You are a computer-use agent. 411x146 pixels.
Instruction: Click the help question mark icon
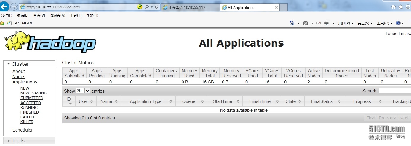(x=398, y=23)
